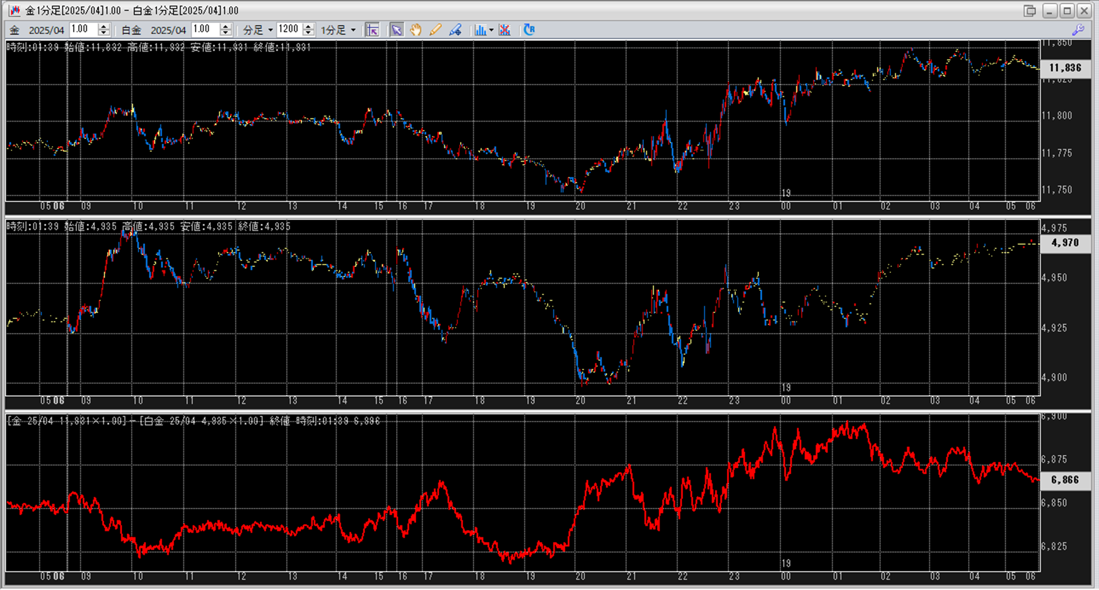Viewport: 1099px width, 590px height.
Task: Open settings via the wrench icon
Action: click(x=1078, y=30)
